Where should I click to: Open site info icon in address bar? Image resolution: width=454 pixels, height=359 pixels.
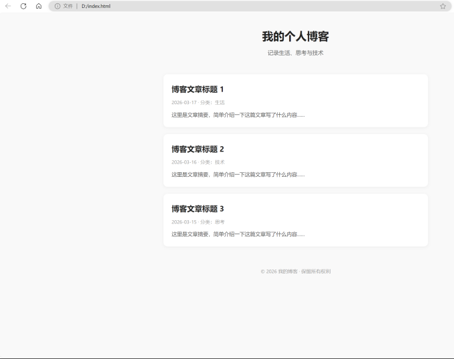pos(57,6)
